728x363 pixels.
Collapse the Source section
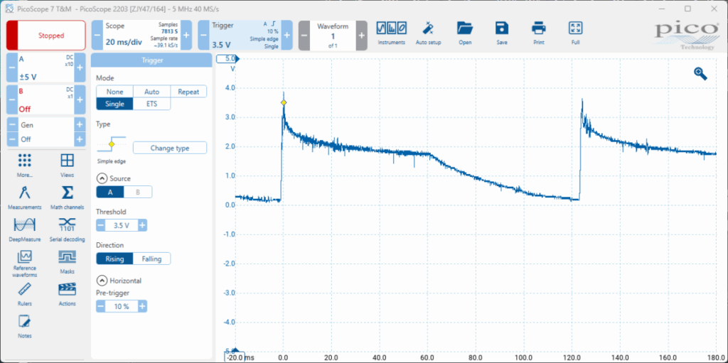point(102,178)
